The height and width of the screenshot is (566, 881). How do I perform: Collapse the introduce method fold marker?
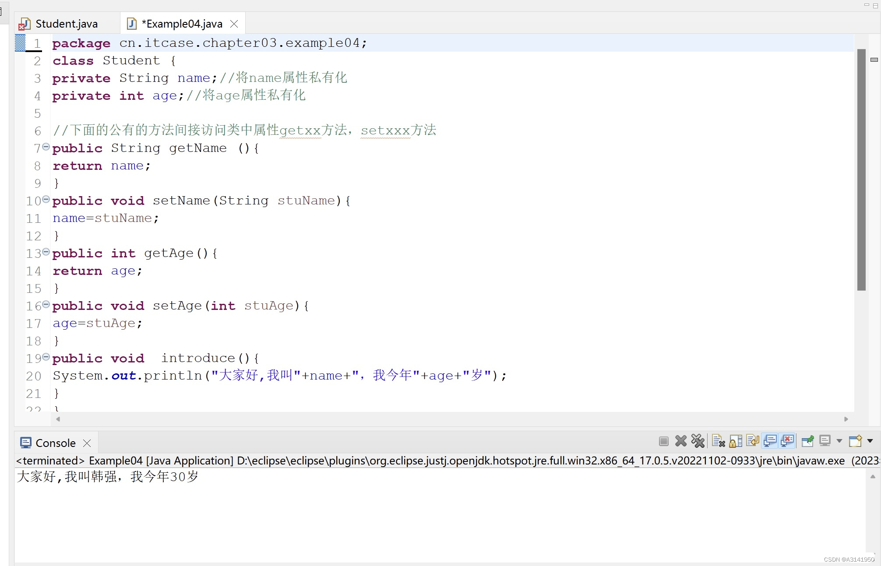[x=46, y=357]
